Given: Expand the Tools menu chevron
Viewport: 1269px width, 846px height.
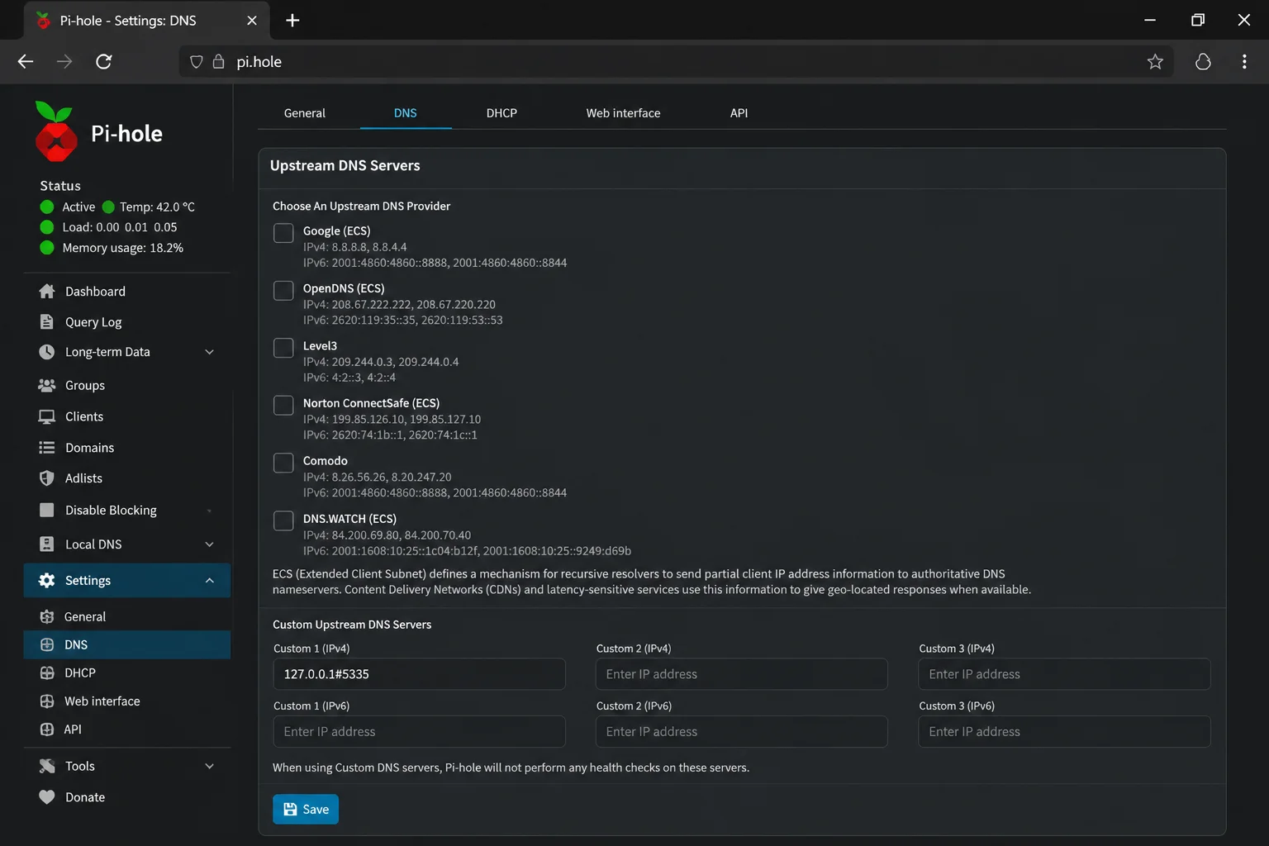Looking at the screenshot, I should tap(209, 766).
